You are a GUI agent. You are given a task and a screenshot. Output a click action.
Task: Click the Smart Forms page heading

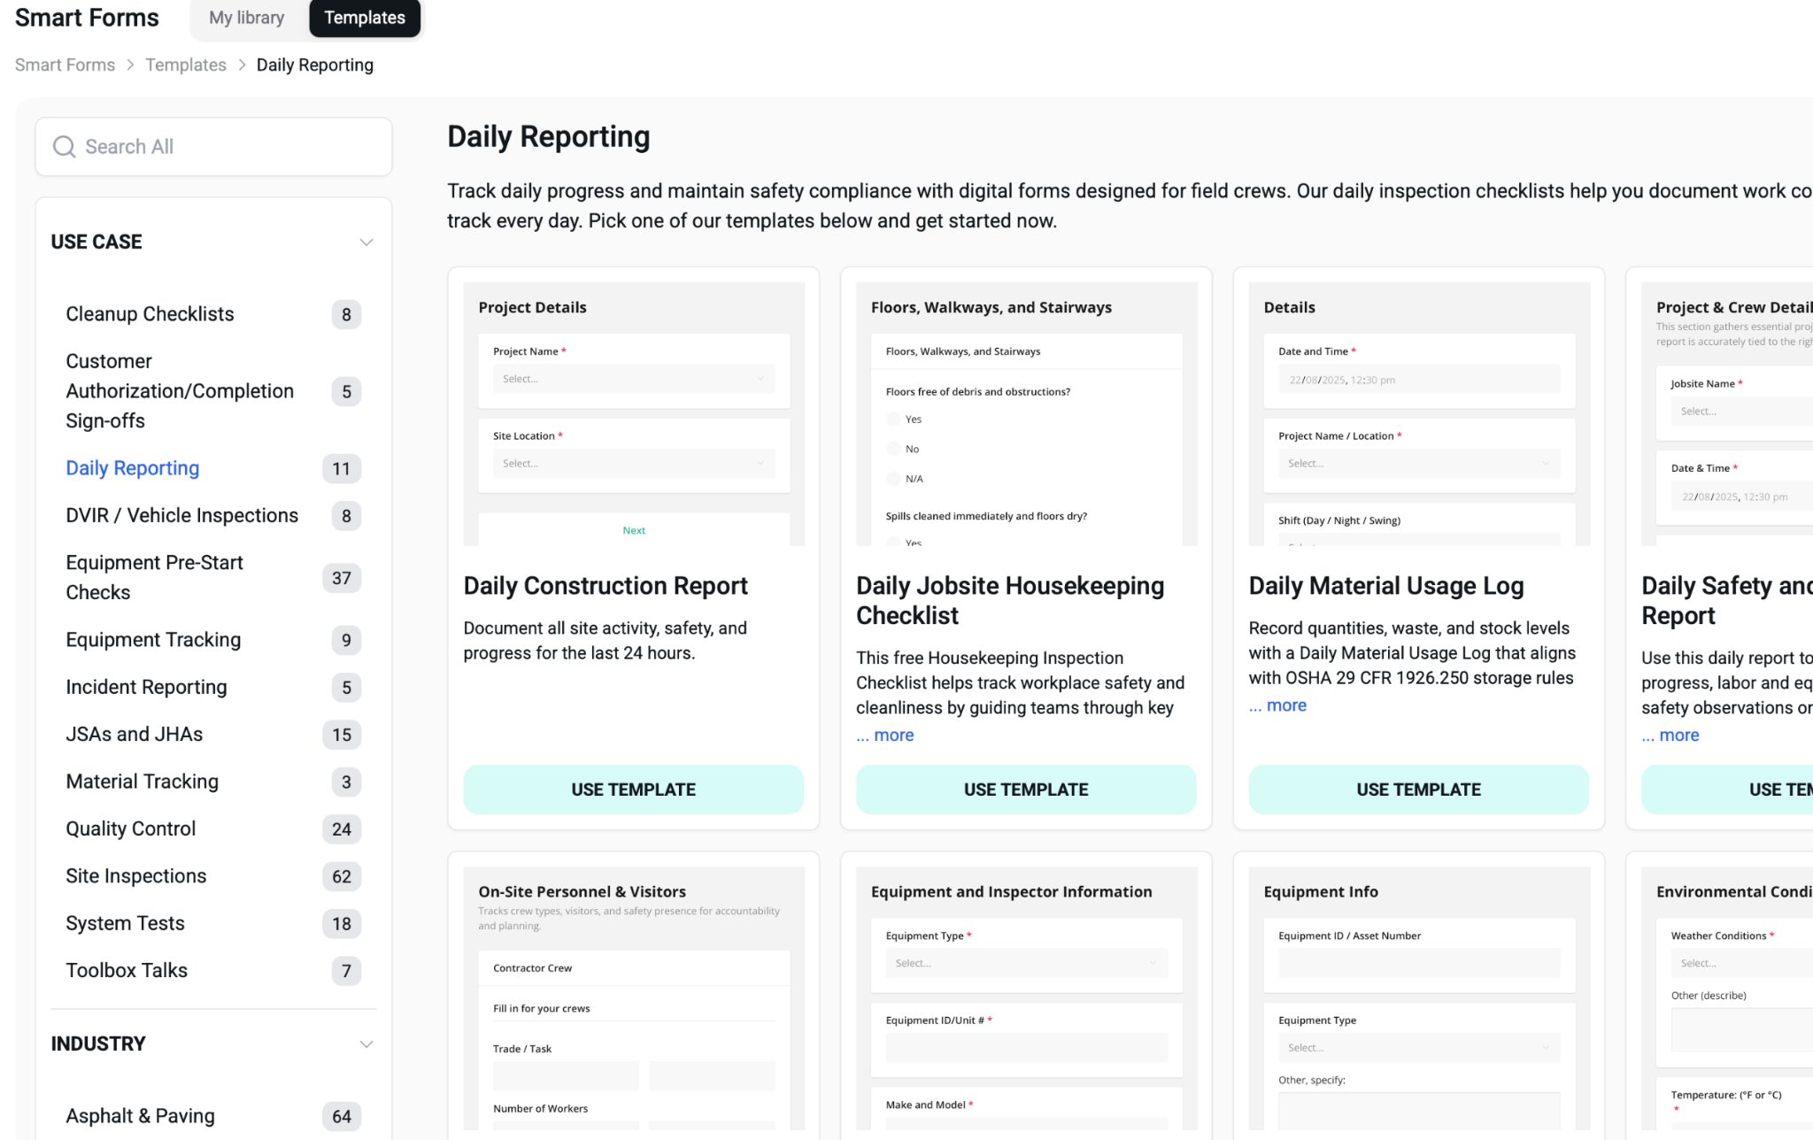[87, 18]
